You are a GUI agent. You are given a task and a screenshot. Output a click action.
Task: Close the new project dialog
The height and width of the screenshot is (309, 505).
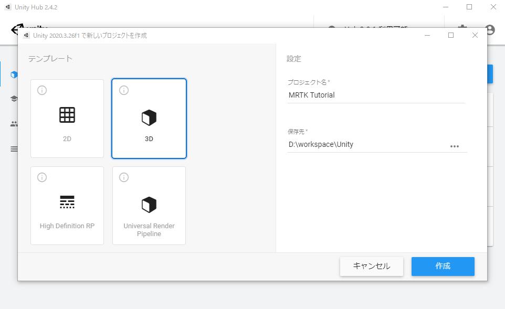click(475, 35)
